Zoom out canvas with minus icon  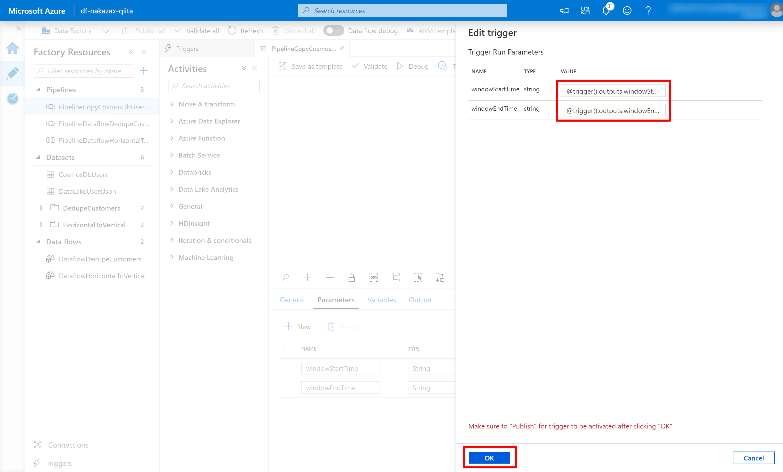click(329, 278)
